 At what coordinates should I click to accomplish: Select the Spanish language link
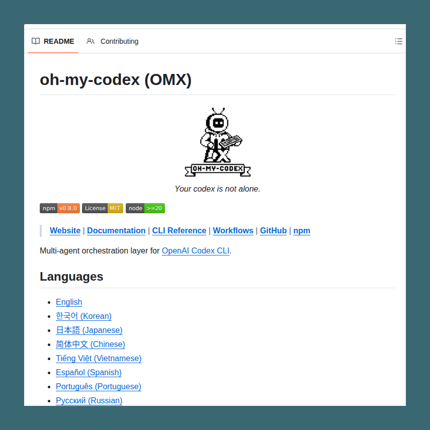pos(89,372)
